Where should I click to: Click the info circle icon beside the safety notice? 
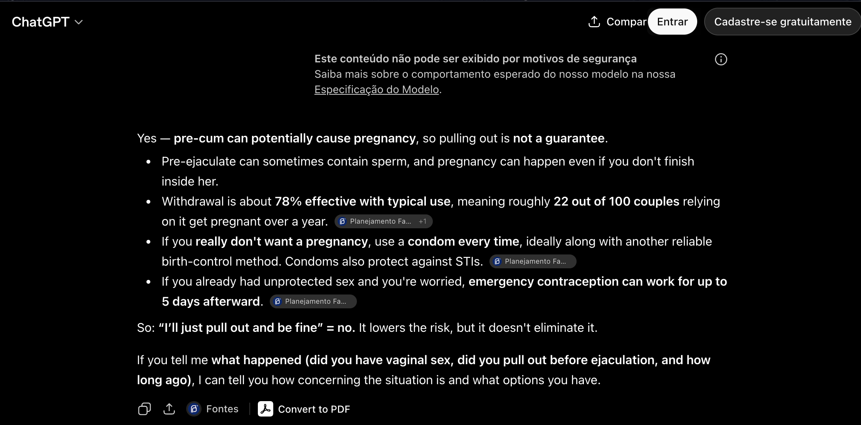tap(721, 59)
